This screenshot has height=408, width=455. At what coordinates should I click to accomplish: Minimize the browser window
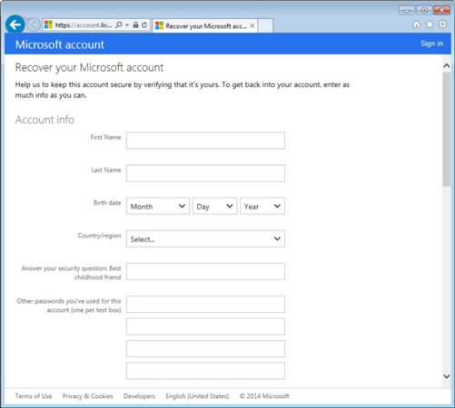coord(407,11)
